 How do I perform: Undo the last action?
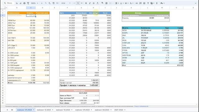click(17, 3)
